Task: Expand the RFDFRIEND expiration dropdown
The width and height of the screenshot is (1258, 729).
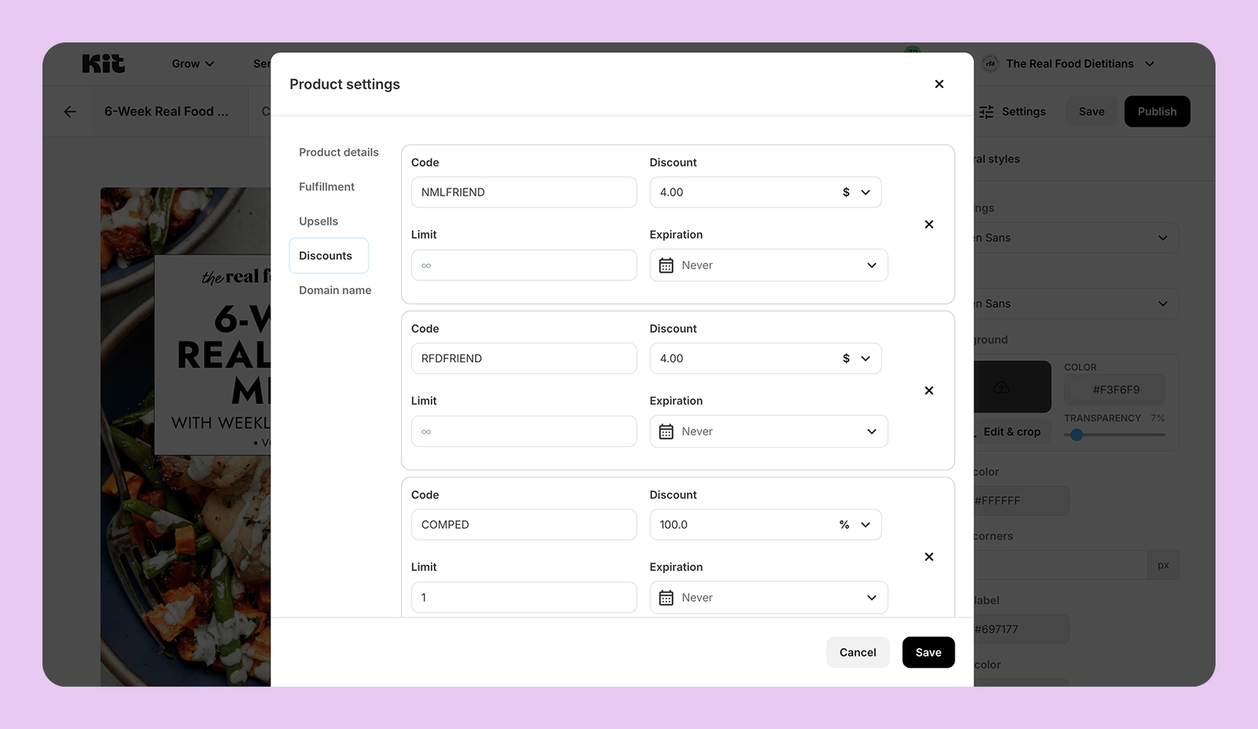Action: [x=871, y=432]
